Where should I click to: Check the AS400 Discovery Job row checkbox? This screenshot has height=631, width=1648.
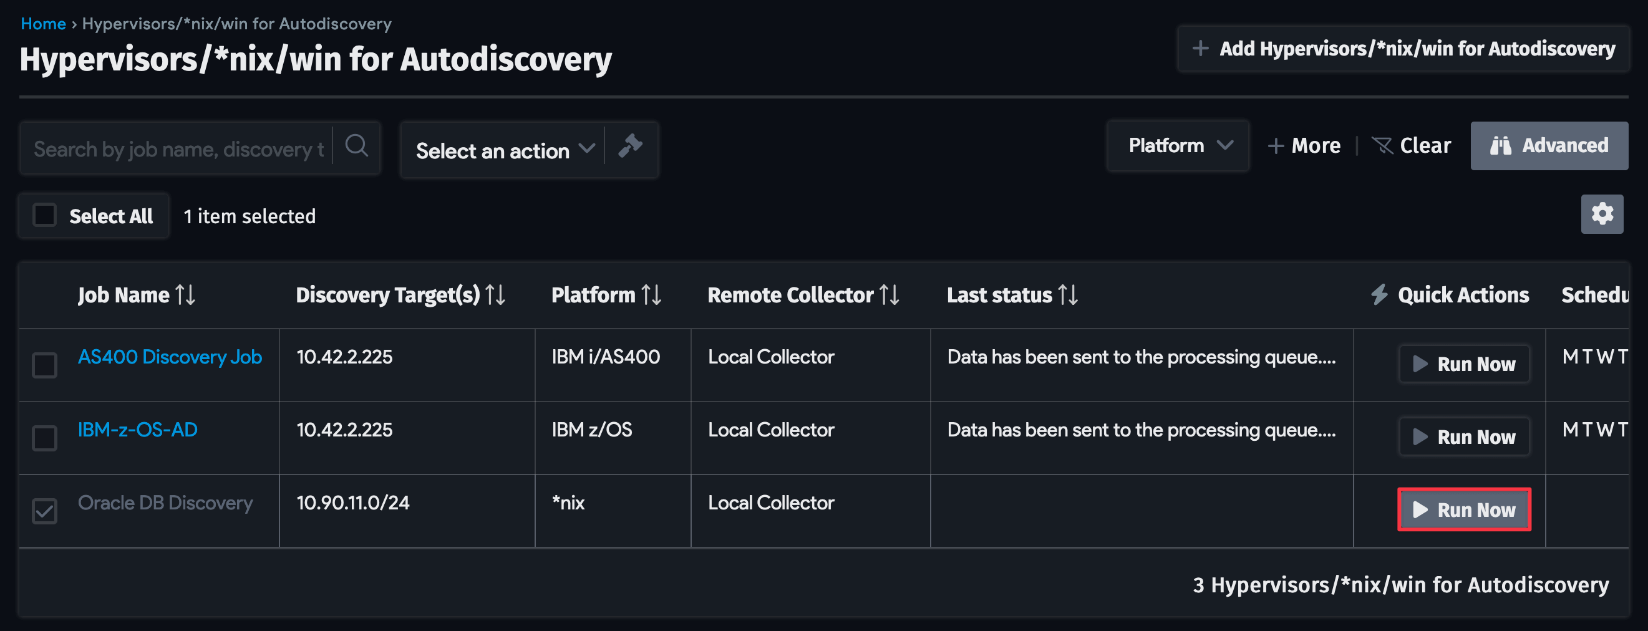tap(44, 365)
